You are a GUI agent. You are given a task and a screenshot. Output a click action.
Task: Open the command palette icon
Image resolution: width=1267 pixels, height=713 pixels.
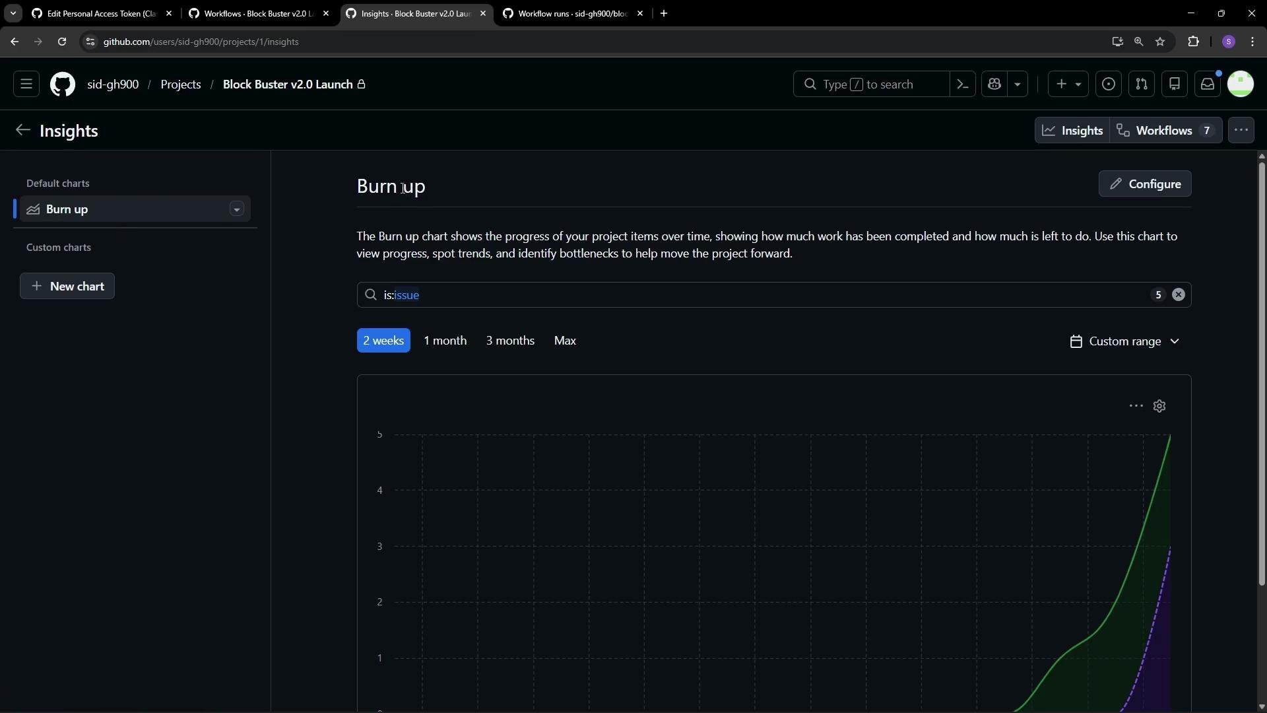click(x=963, y=85)
